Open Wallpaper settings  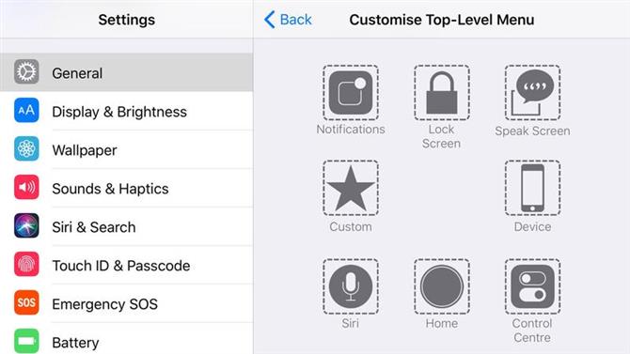point(127,149)
